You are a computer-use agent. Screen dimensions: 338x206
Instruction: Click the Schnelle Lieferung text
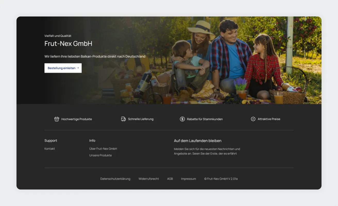pos(141,119)
